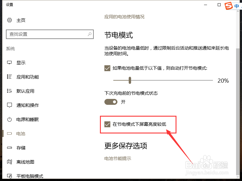Click the Offline maps icon

point(9,162)
